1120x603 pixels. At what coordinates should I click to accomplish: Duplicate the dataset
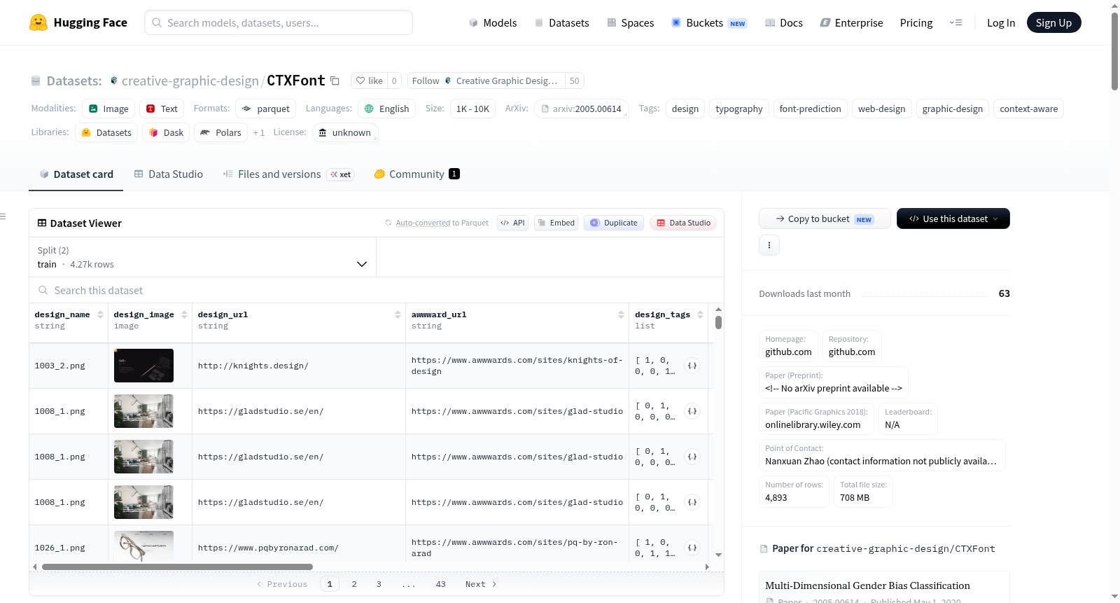[614, 223]
